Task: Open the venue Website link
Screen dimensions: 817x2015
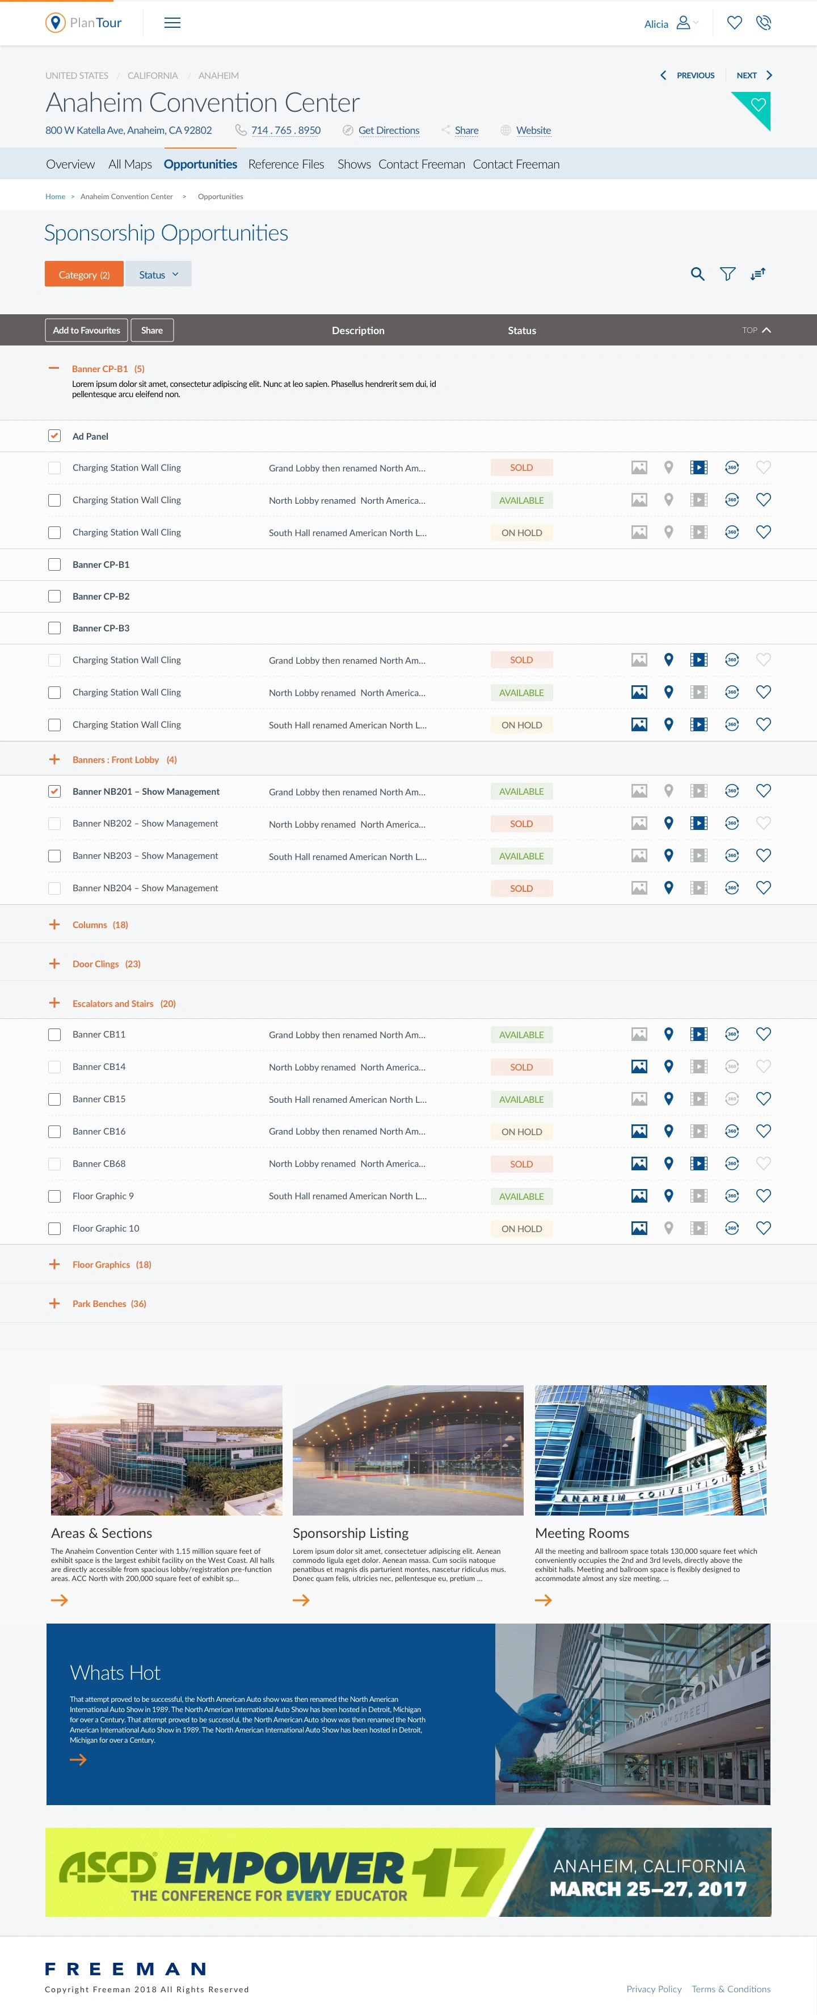Action: coord(533,130)
